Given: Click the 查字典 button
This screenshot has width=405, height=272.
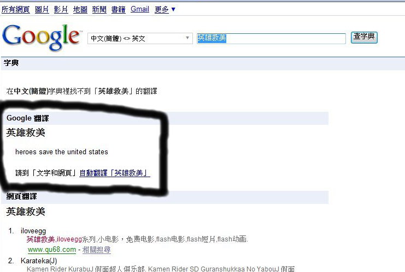Looking at the screenshot, I should (364, 38).
